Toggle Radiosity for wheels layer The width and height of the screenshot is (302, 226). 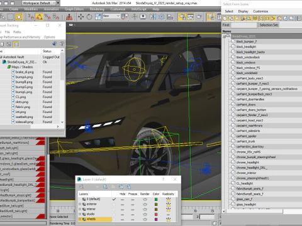click(168, 219)
